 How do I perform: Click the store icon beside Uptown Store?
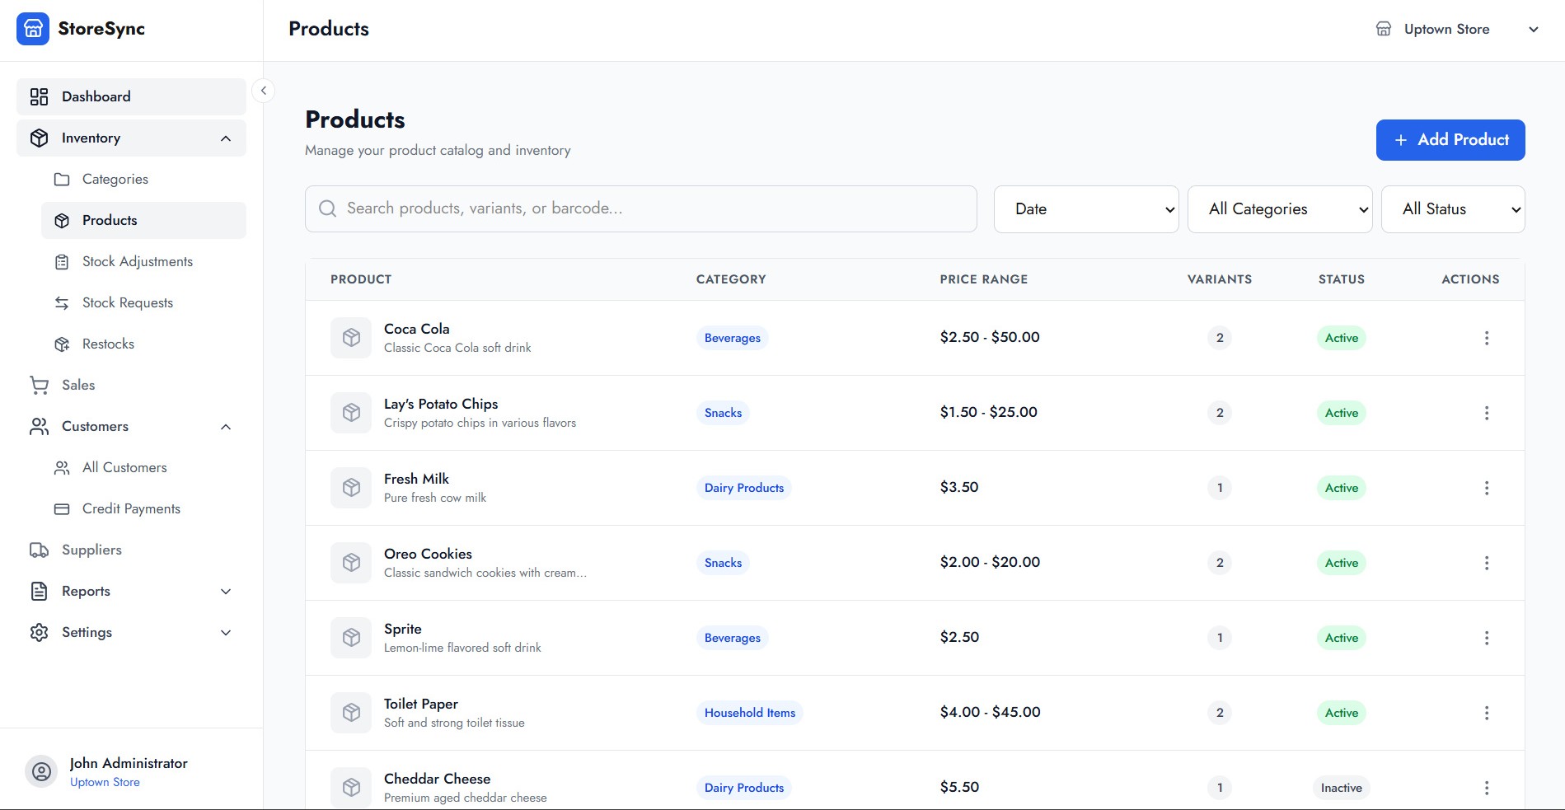click(x=1384, y=29)
